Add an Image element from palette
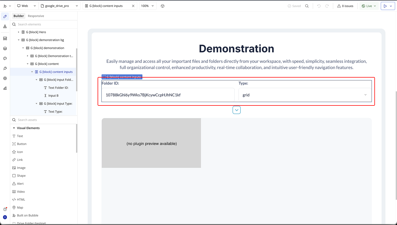The width and height of the screenshot is (397, 225). (19, 168)
